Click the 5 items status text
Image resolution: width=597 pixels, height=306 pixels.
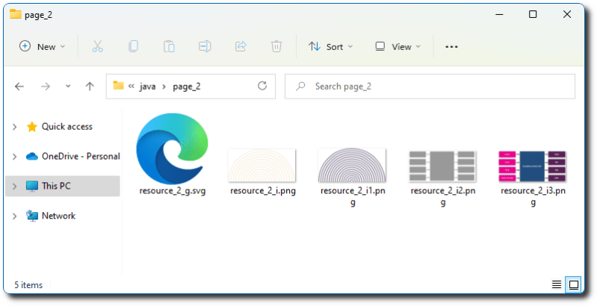click(28, 284)
